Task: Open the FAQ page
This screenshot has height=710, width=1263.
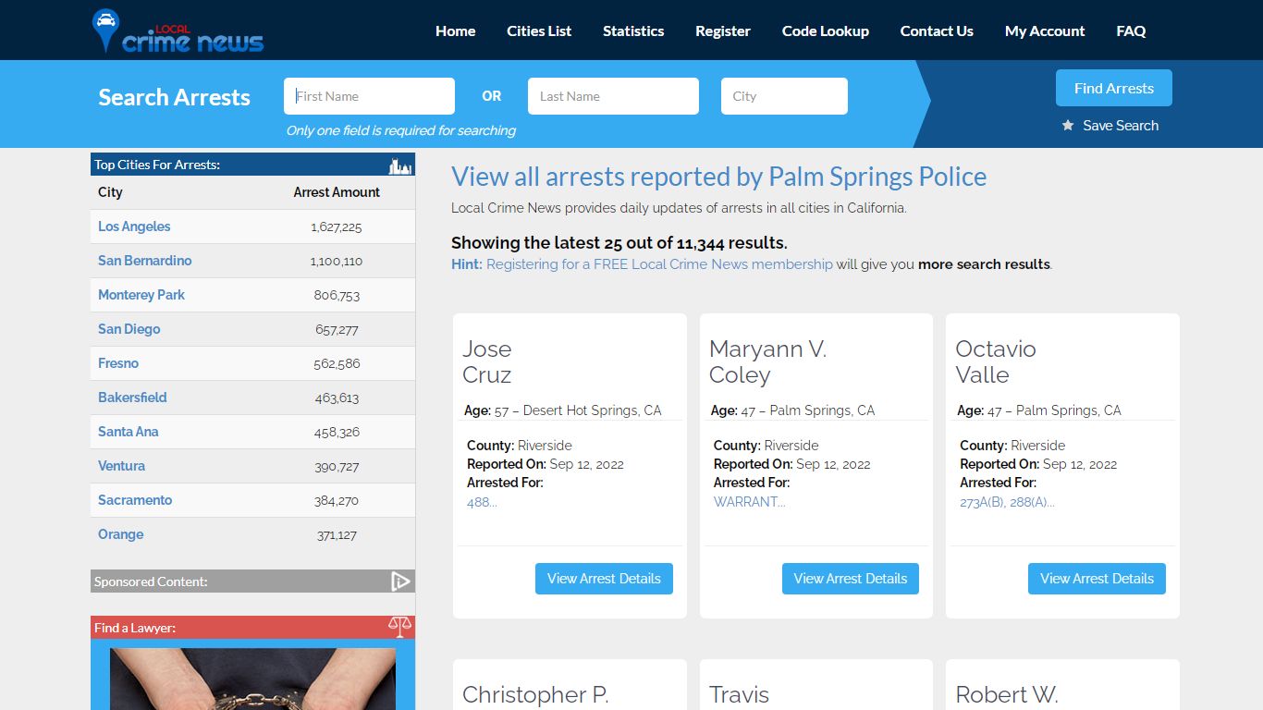Action: pyautogui.click(x=1131, y=31)
